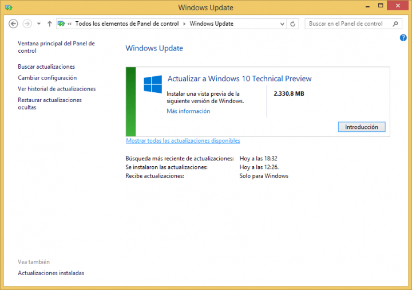Expand the address bar history dropdown
The height and width of the screenshot is (290, 412).
click(282, 24)
